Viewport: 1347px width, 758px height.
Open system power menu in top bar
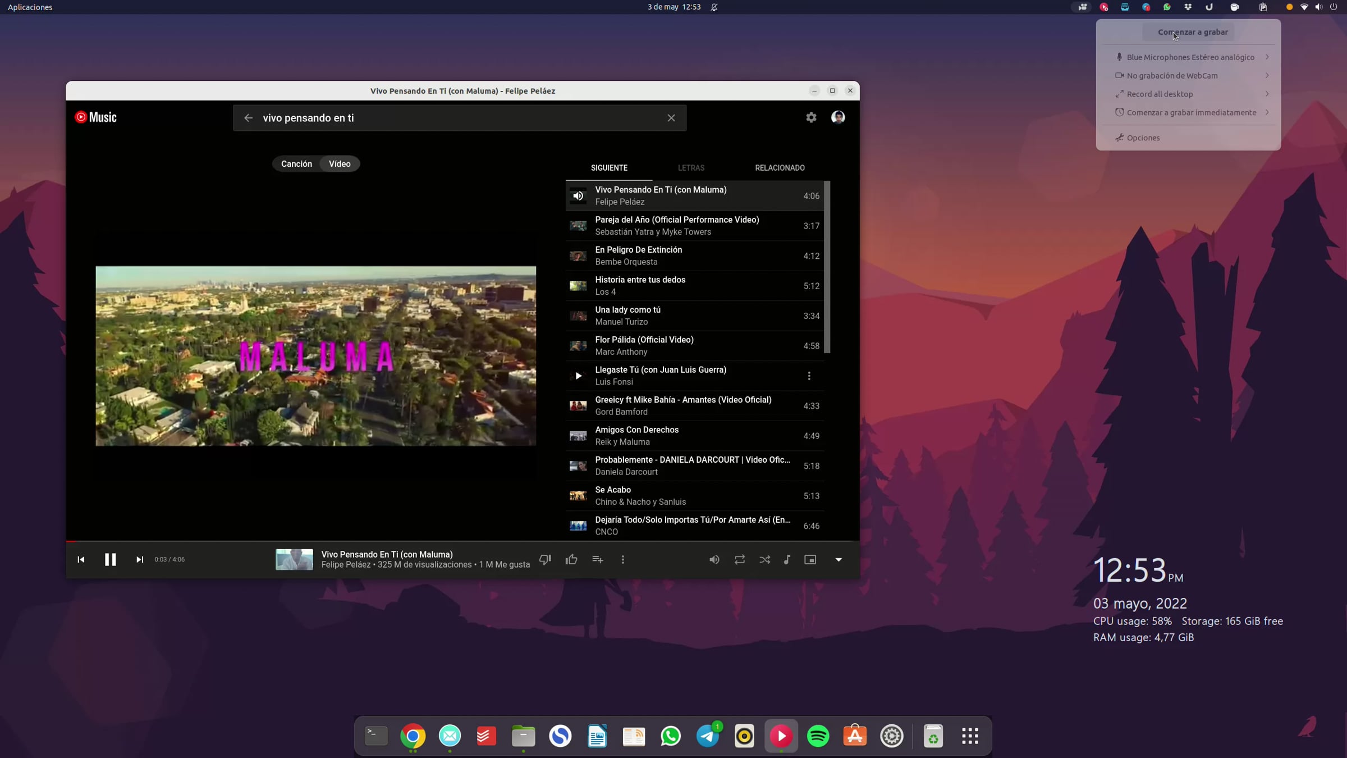coord(1334,7)
